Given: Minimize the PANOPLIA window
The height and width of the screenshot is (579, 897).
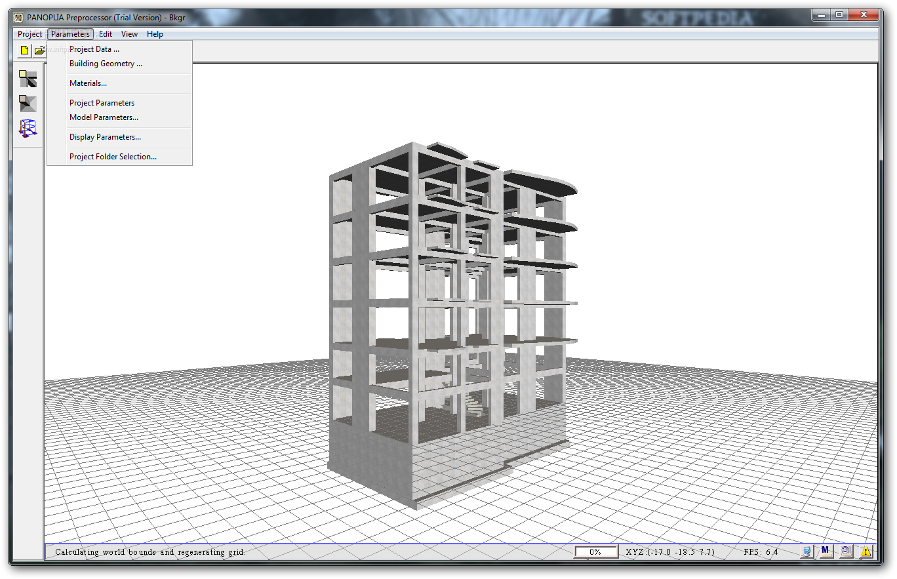Looking at the screenshot, I should point(822,15).
